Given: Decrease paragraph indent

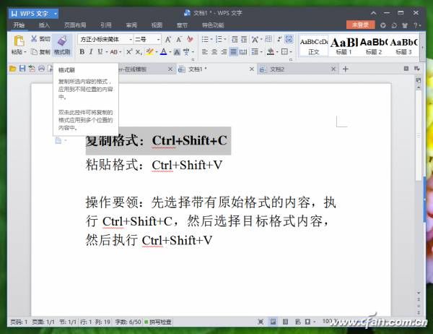Looking at the screenshot, I should pos(235,39).
